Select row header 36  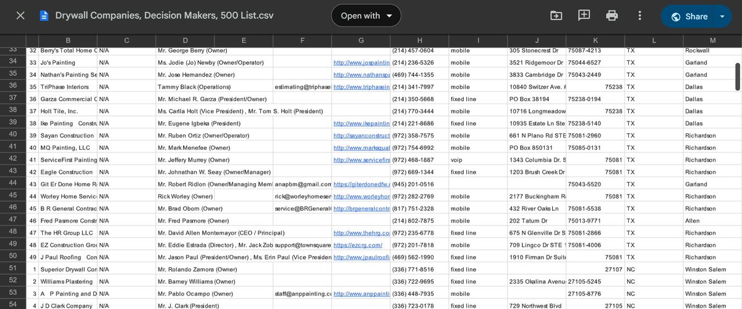pos(13,87)
